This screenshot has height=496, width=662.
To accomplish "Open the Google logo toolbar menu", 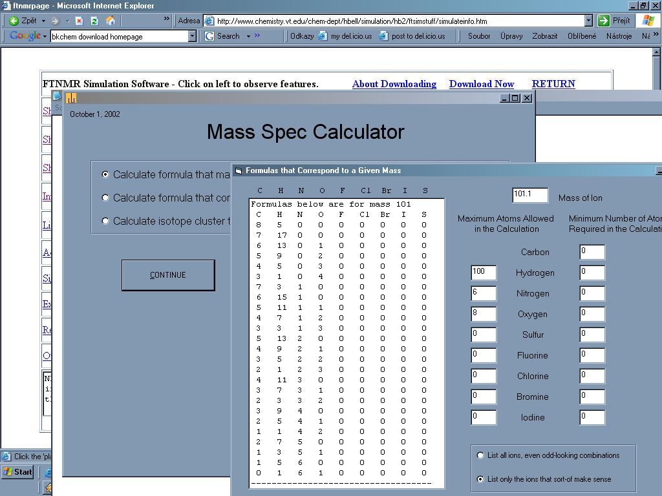I will (28, 36).
